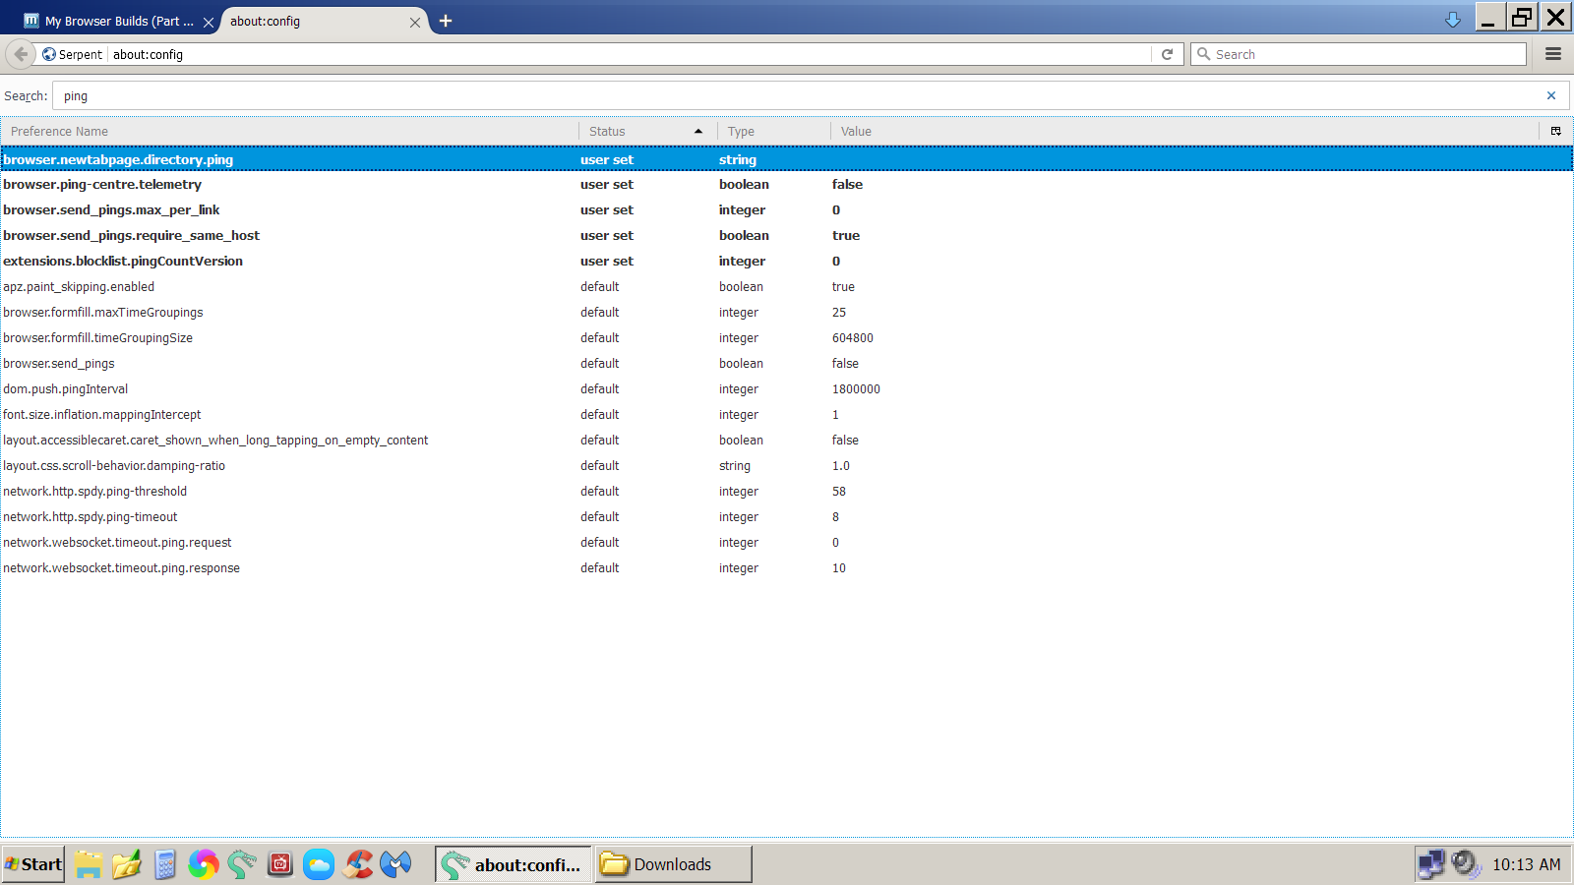The height and width of the screenshot is (885, 1574).
Task: Switch to about:config taskbar window
Action: point(514,864)
